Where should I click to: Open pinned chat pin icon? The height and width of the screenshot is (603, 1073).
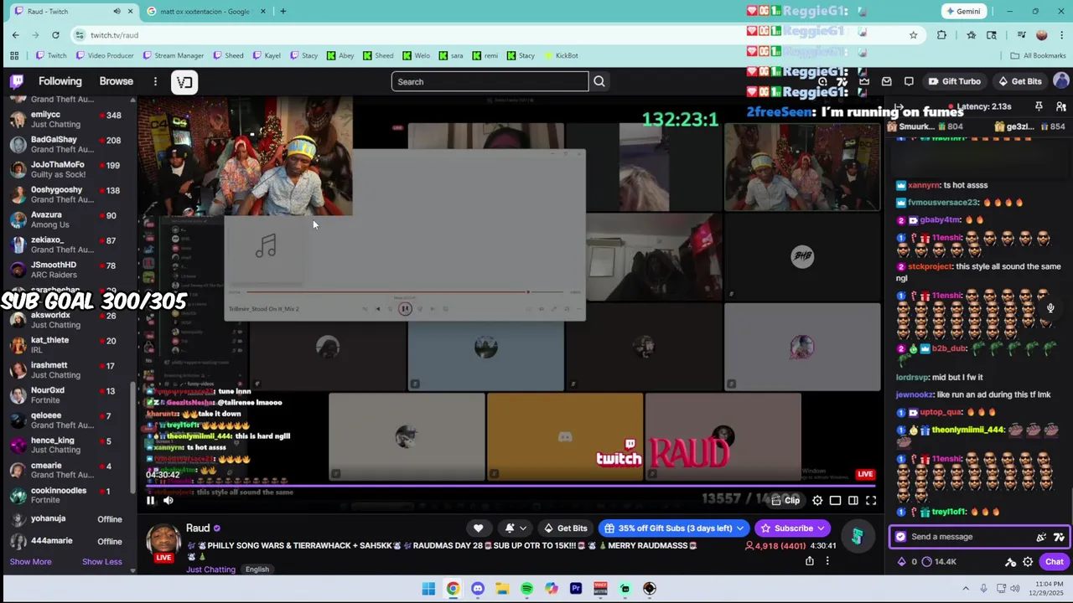(1039, 106)
